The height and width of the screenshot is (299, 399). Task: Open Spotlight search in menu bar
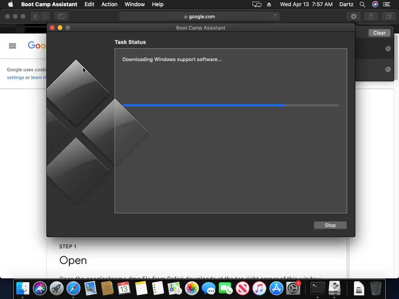click(x=362, y=4)
